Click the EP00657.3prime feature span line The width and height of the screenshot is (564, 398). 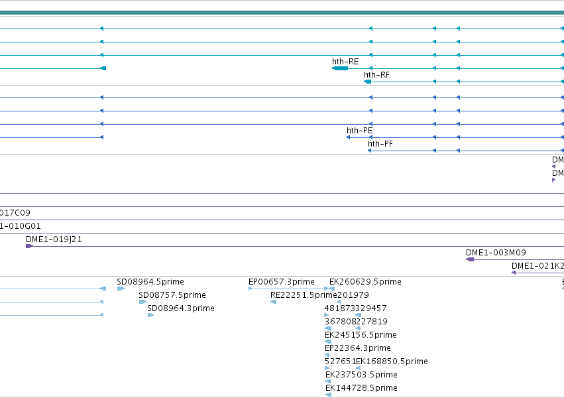(288, 289)
